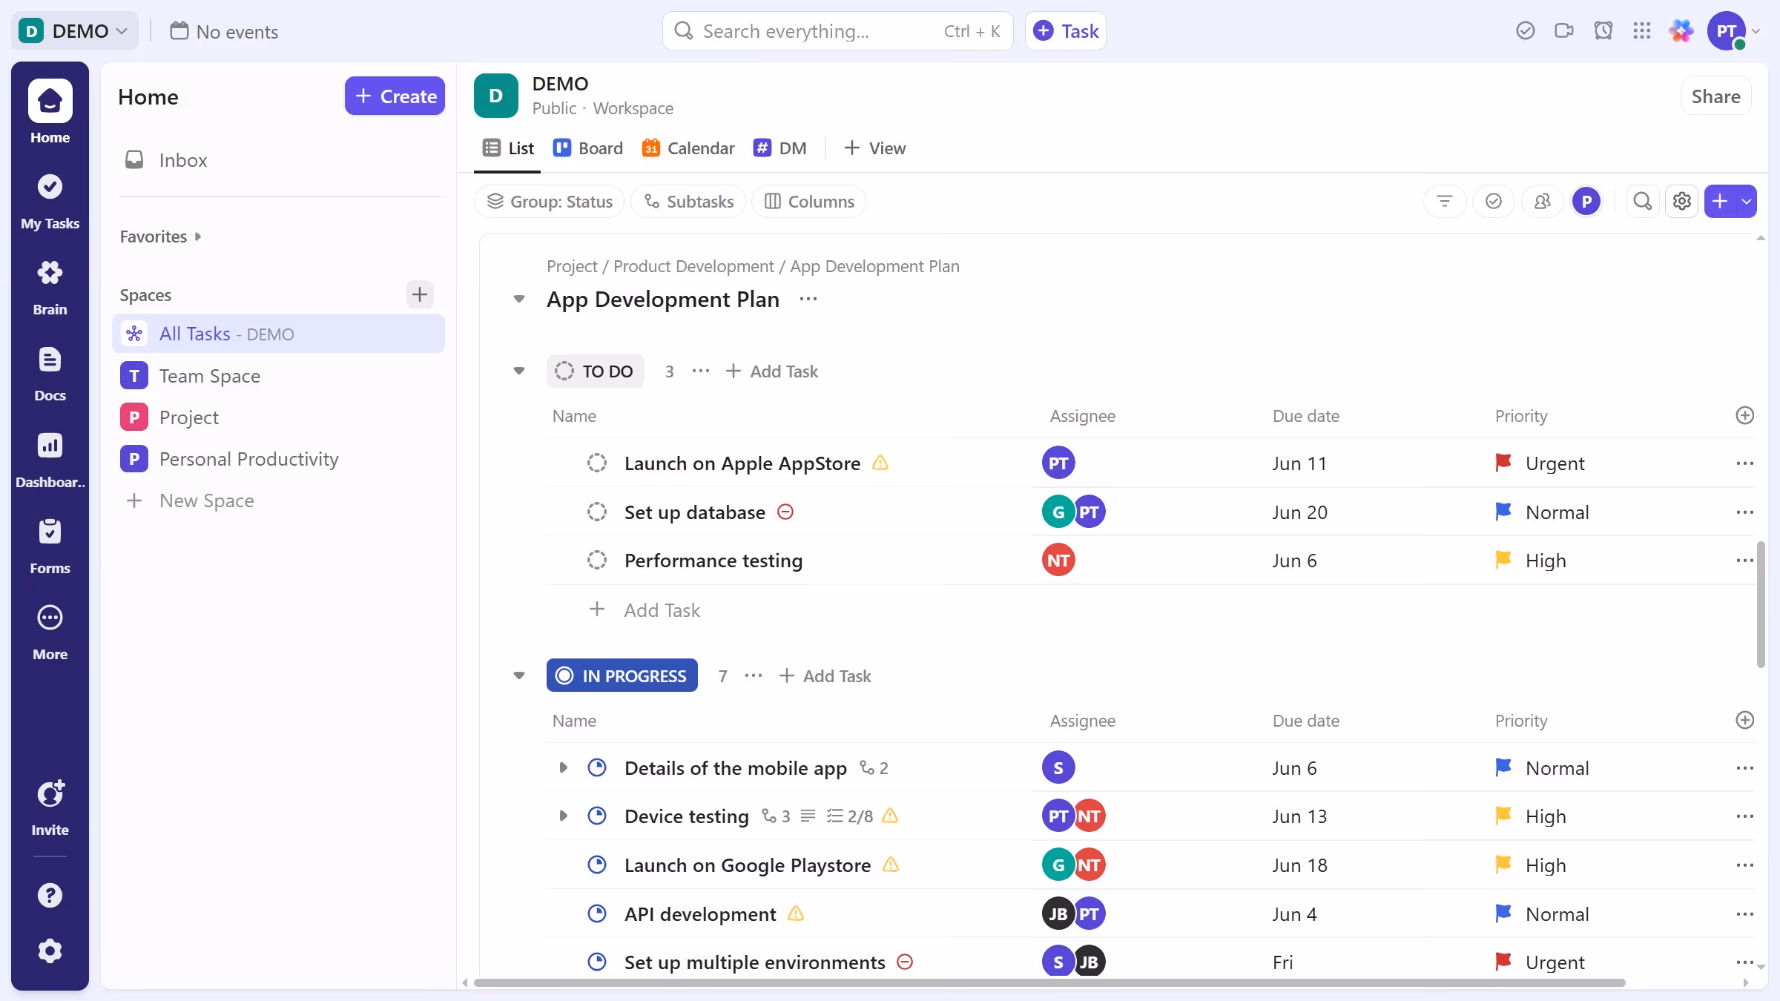
Task: Click the Share button
Action: [x=1715, y=96]
